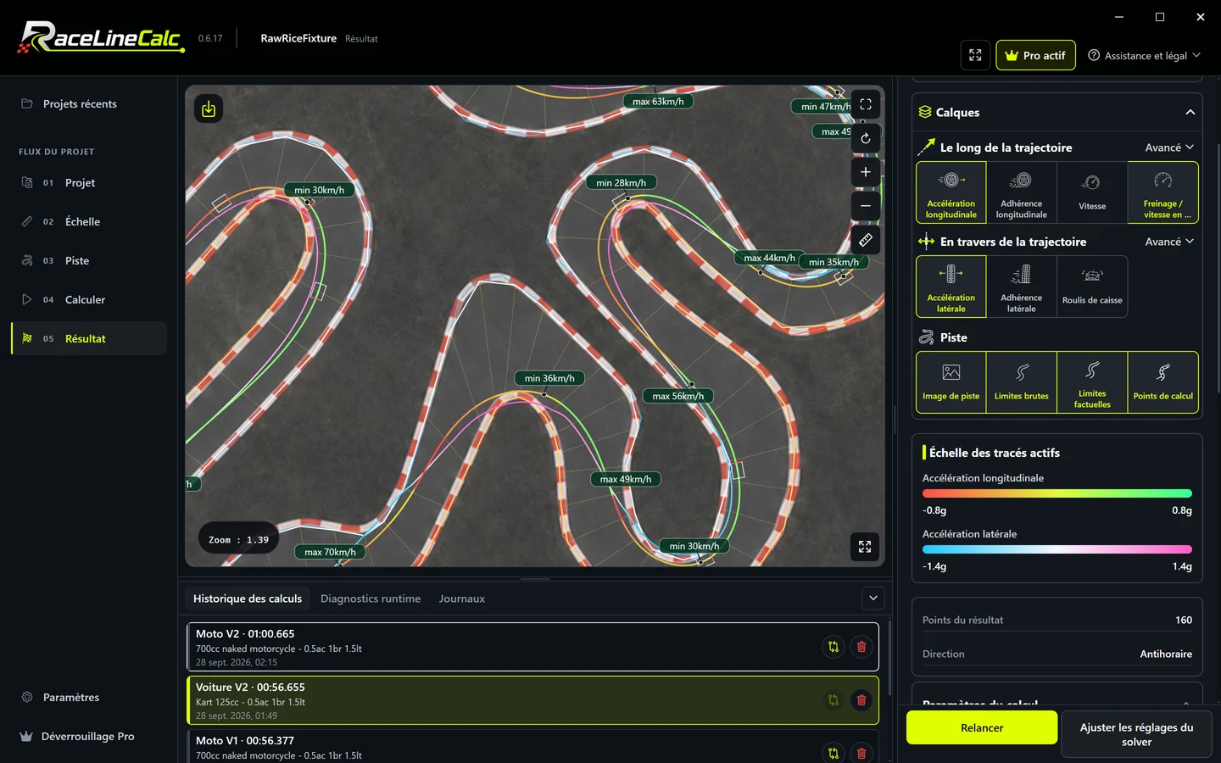Open the Avancé dropdown for En travers de la trajectoire
Screen dimensions: 1221x763
point(1169,242)
